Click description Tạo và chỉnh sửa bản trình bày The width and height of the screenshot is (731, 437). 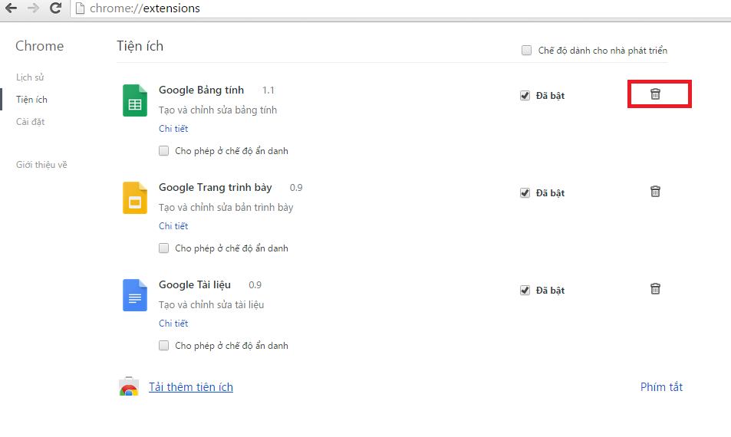click(226, 207)
